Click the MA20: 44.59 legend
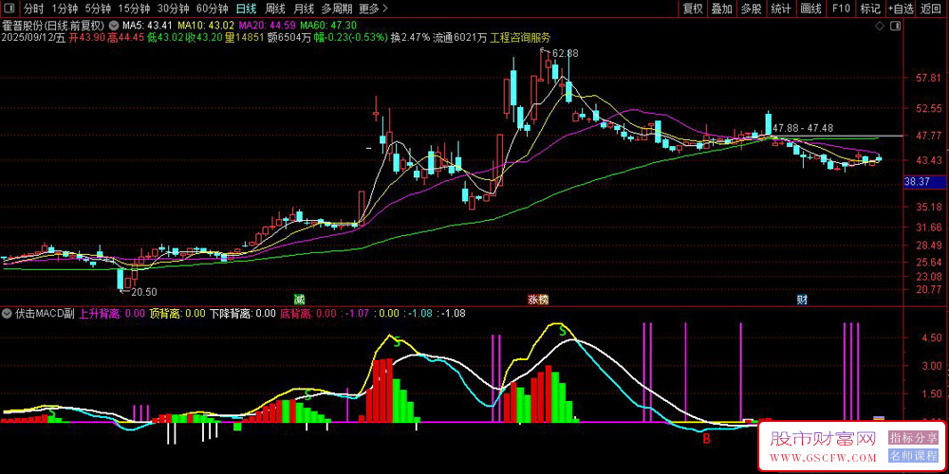The image size is (949, 474). click(268, 26)
